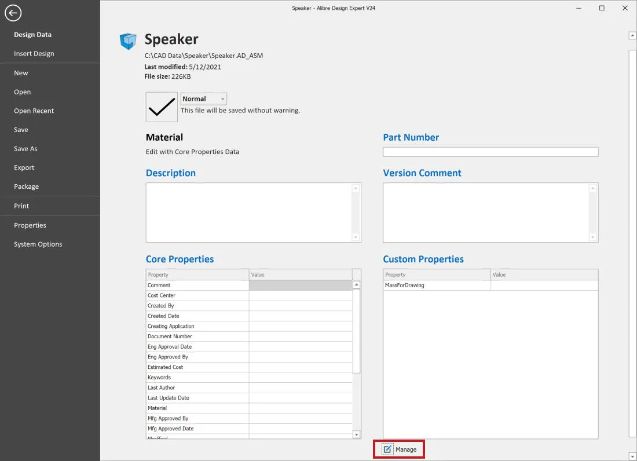Click the Comment value cell
The height and width of the screenshot is (461, 637).
point(301,285)
